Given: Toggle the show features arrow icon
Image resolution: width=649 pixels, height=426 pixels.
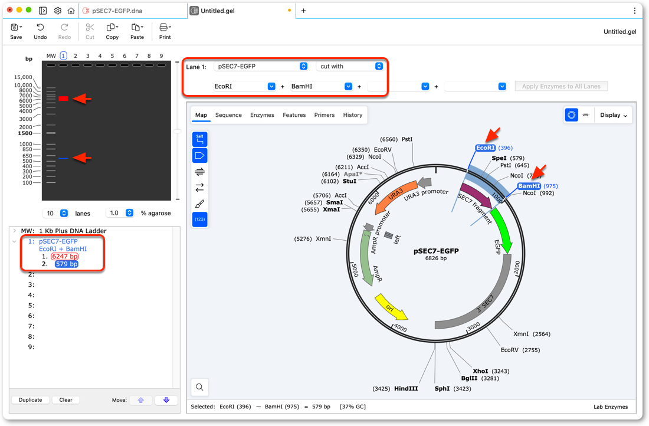Looking at the screenshot, I should tap(200, 156).
